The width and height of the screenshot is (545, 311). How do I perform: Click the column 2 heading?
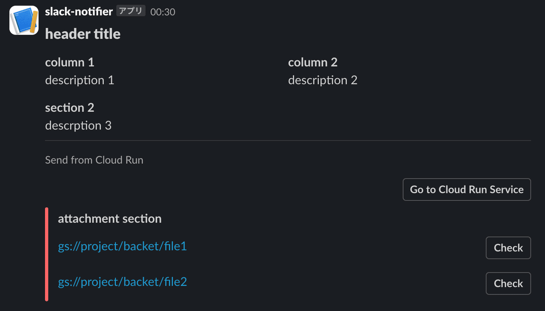pos(313,62)
